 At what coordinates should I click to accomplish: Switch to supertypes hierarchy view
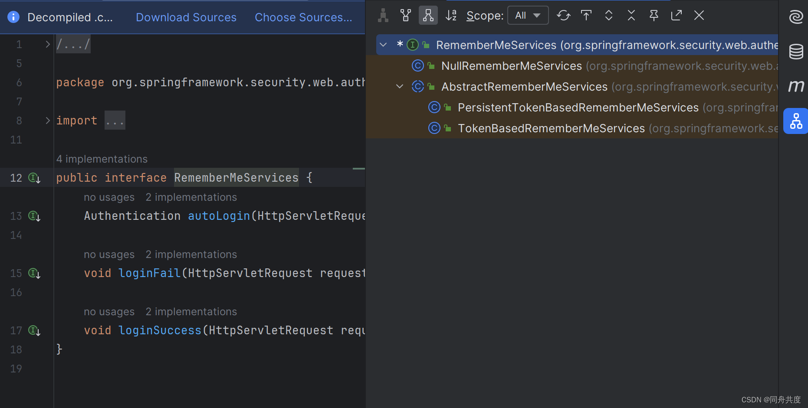pyautogui.click(x=406, y=16)
